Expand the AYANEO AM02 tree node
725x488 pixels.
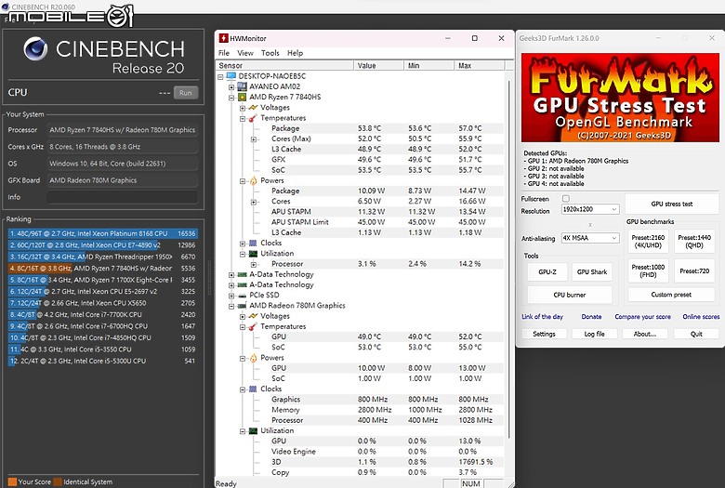point(231,87)
